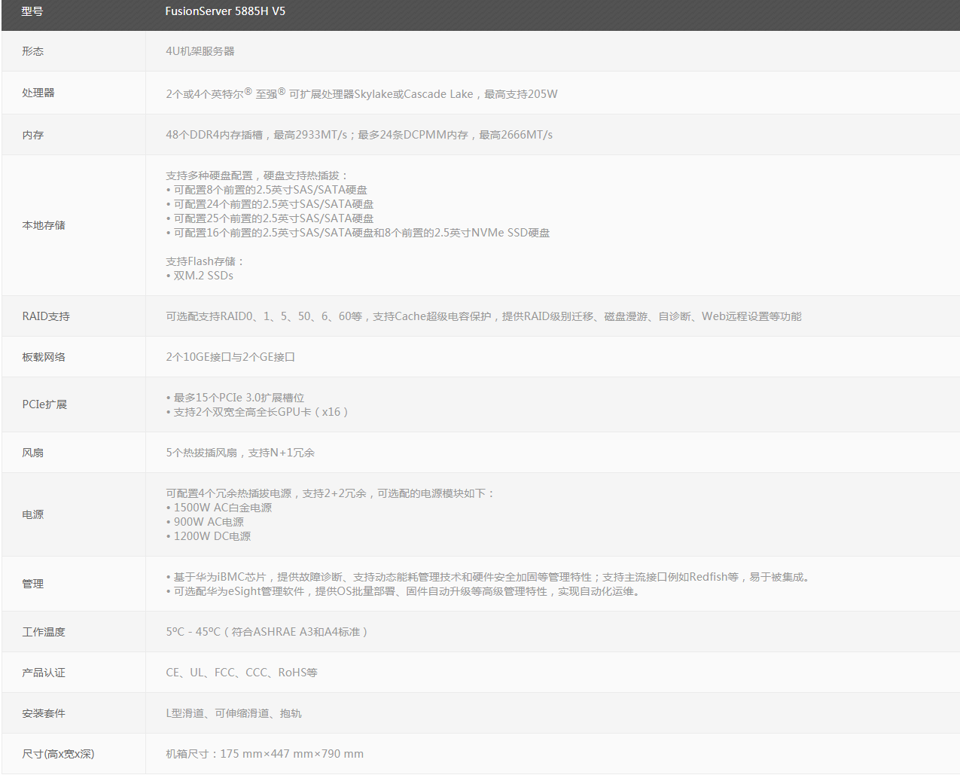Click the 管理 row label
The width and height of the screenshot is (960, 775).
[x=32, y=584]
